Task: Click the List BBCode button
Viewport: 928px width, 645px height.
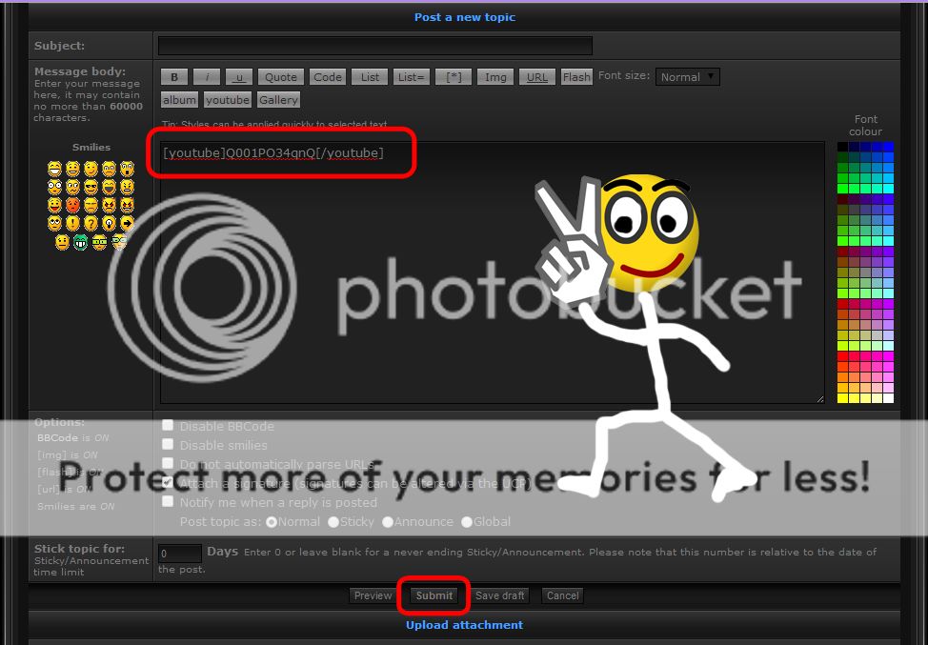Action: [x=370, y=77]
